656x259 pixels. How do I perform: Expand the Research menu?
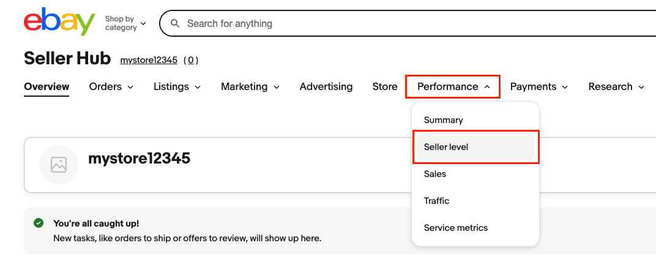coord(616,86)
